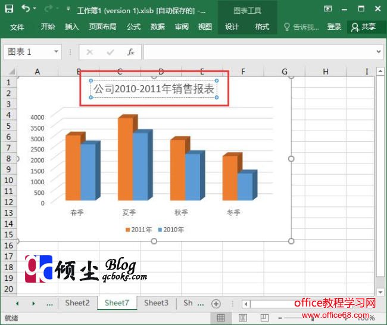
Task: Click the horizontal scrollbar left arrow
Action: pos(246,304)
